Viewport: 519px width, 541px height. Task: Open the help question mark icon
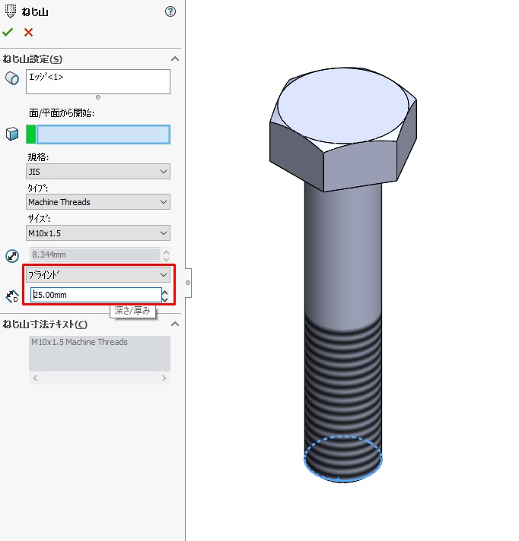[170, 11]
